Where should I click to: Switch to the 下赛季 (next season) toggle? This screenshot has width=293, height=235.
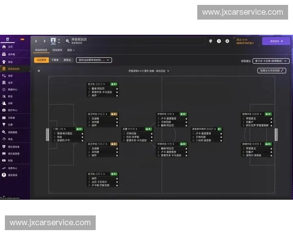pyautogui.click(x=55, y=60)
